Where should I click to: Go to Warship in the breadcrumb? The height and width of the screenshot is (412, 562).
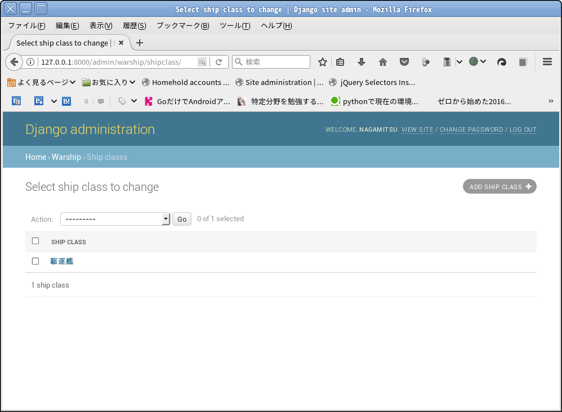pos(66,157)
